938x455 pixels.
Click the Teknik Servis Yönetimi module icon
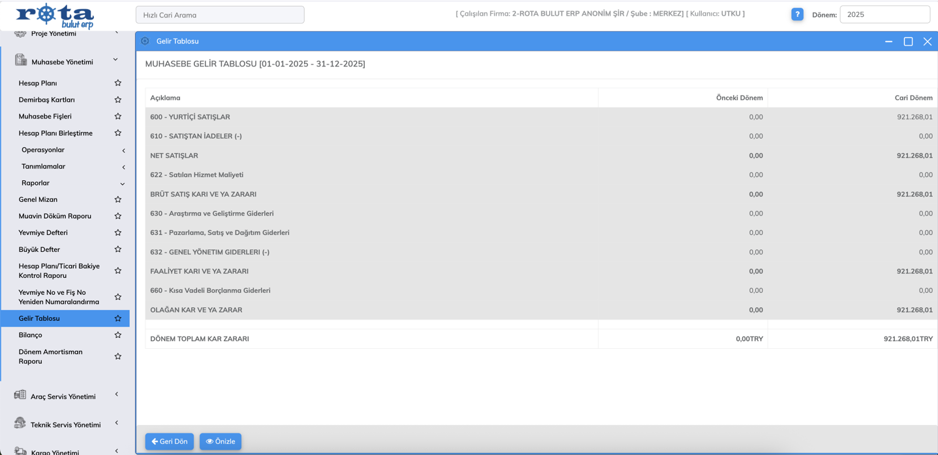pyautogui.click(x=20, y=424)
